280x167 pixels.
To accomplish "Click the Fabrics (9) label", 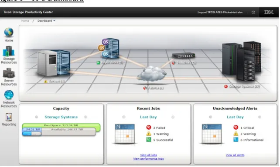I will coord(155,88).
